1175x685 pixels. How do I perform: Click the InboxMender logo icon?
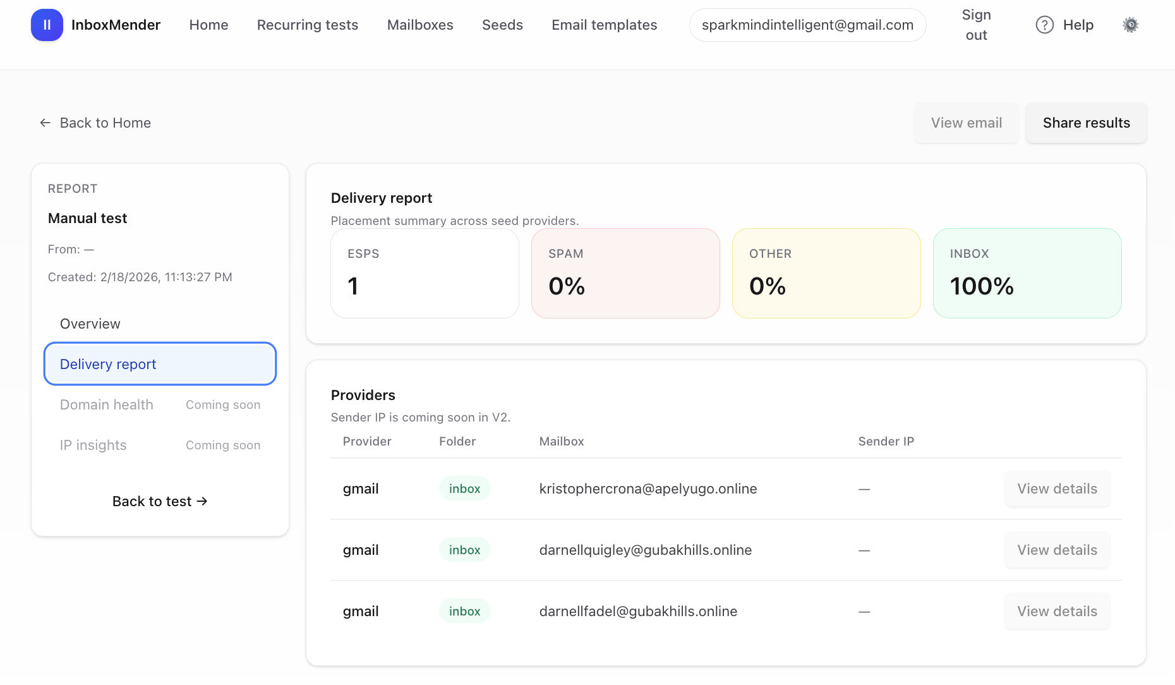pos(47,25)
